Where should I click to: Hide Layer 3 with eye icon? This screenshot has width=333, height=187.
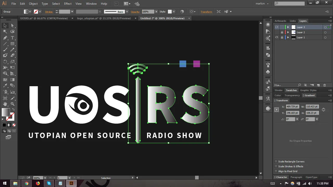click(277, 27)
